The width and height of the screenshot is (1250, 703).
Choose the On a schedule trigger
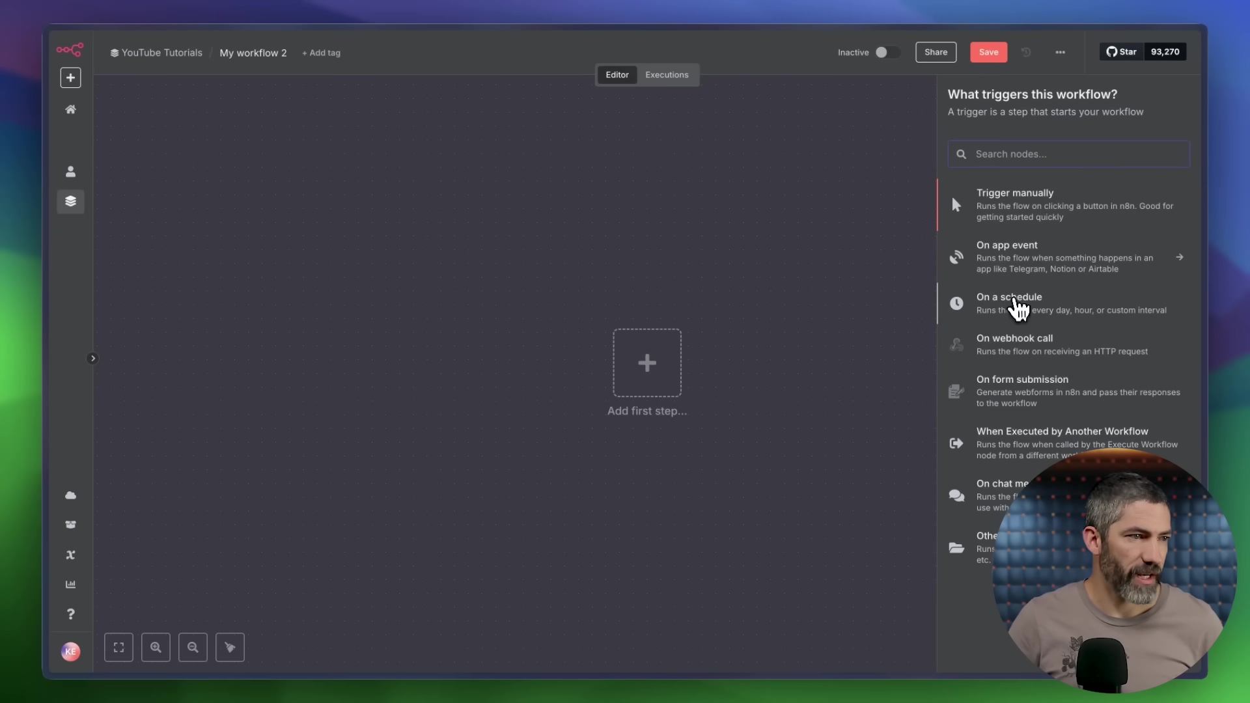pyautogui.click(x=1068, y=303)
